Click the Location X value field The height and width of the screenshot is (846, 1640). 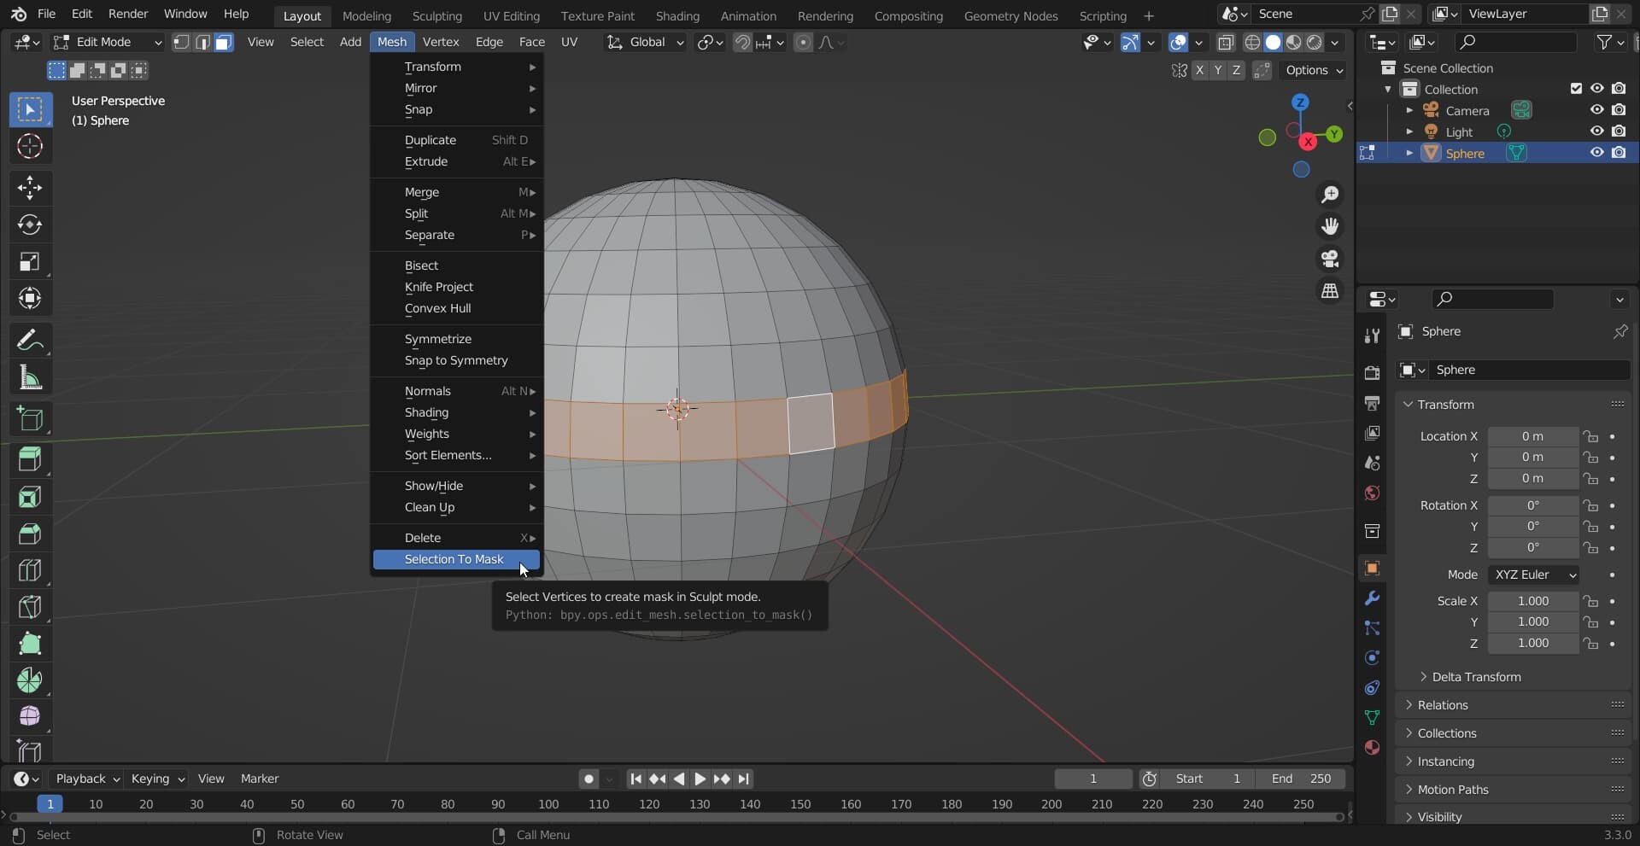point(1532,436)
